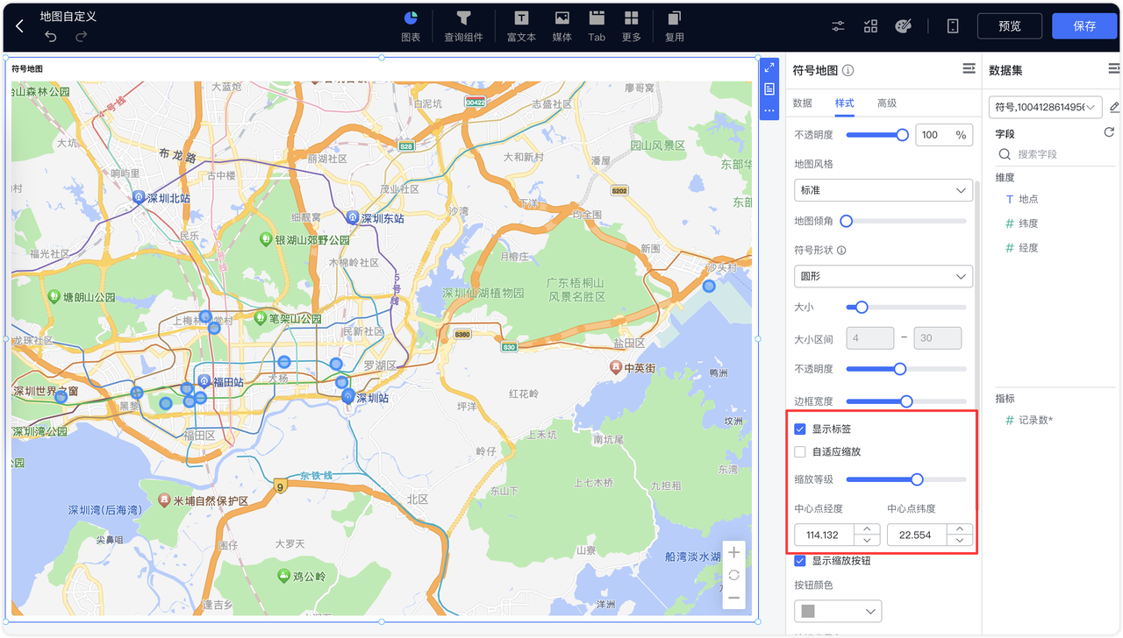Edit the dataset with pencil icon

1114,107
